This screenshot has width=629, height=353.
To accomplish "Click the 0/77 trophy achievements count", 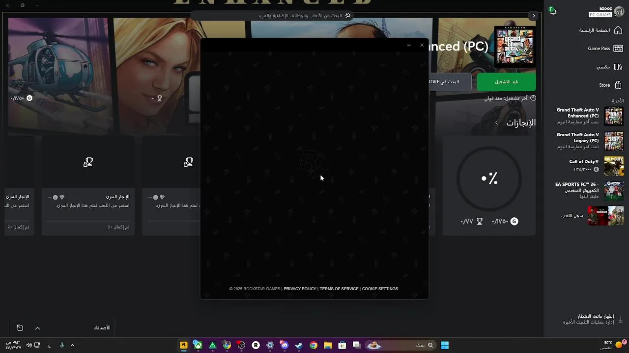I will (471, 222).
